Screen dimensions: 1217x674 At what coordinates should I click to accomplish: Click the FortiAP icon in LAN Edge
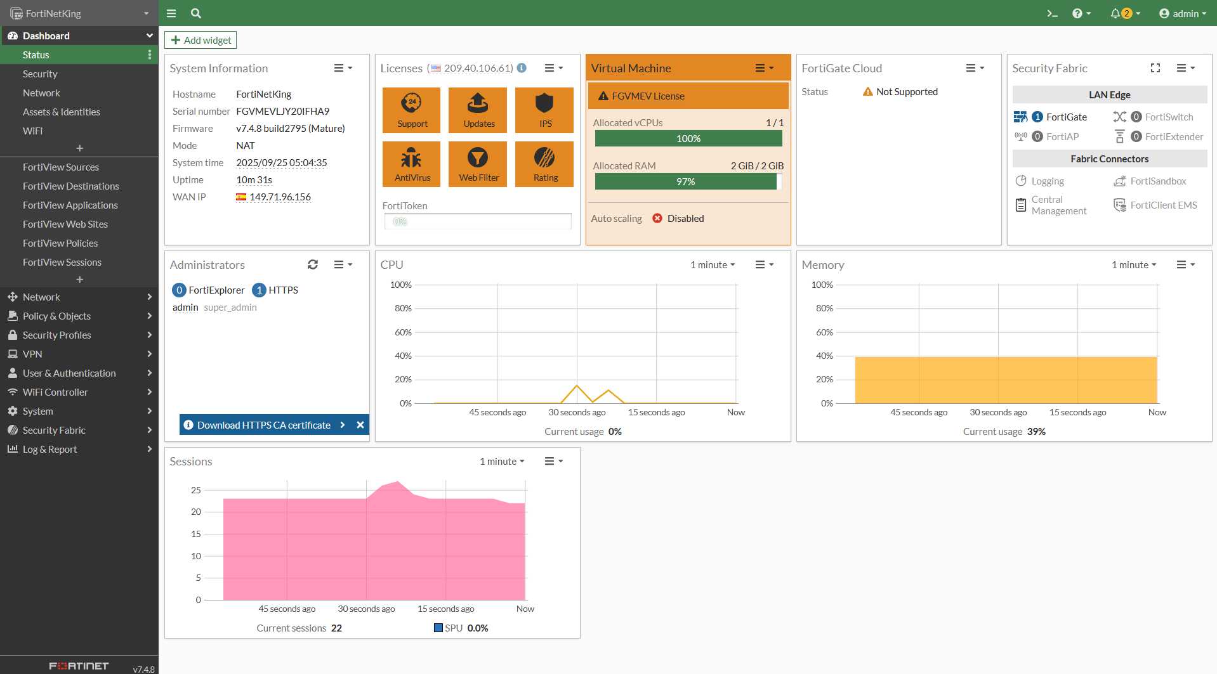coord(1020,136)
